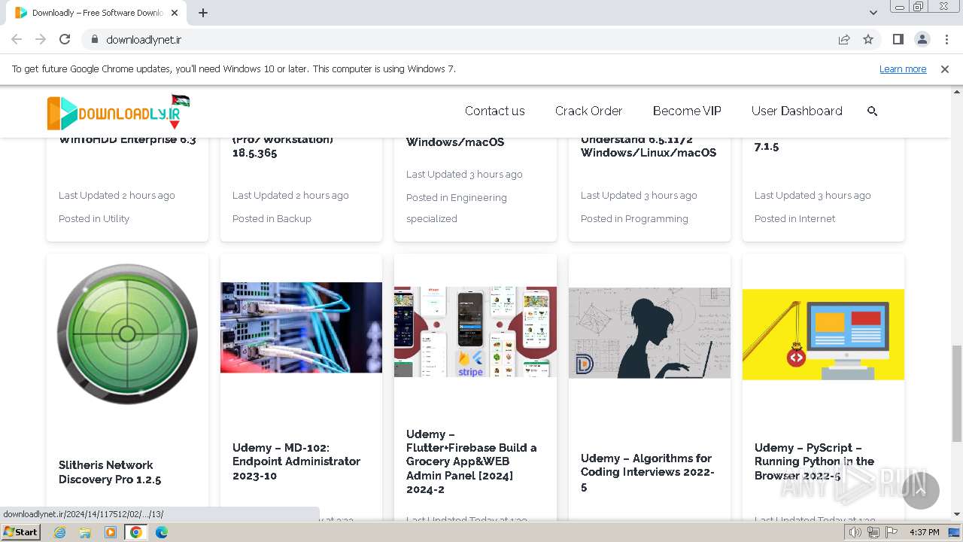Screen dimensions: 963x542
Task: Click the address bar URL field
Action: (x=459, y=39)
